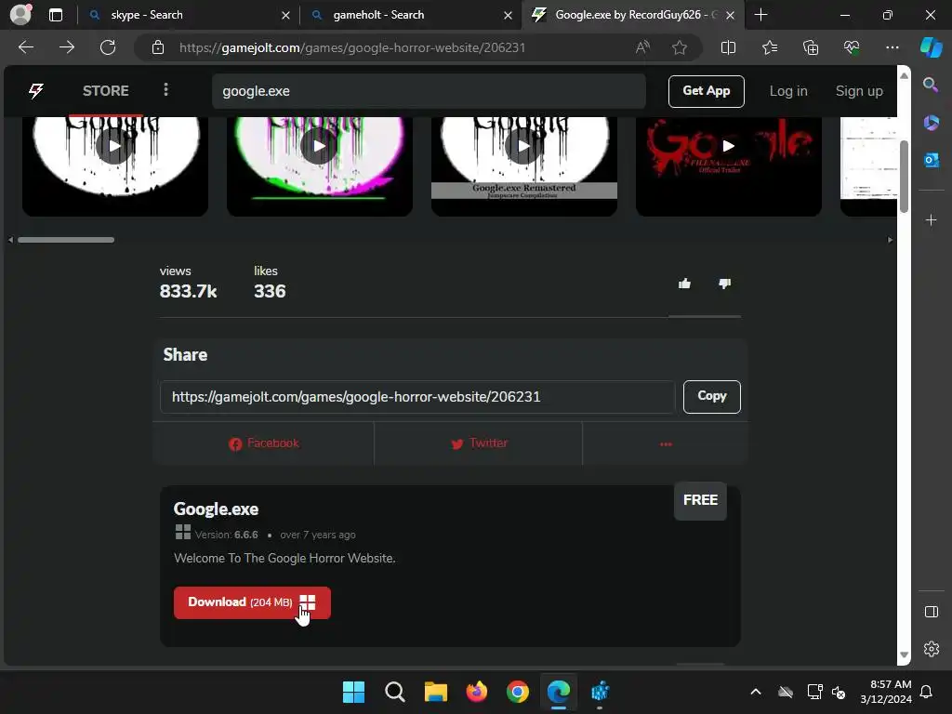This screenshot has width=952, height=714.
Task: Open the Favorites list icon
Action: click(769, 47)
